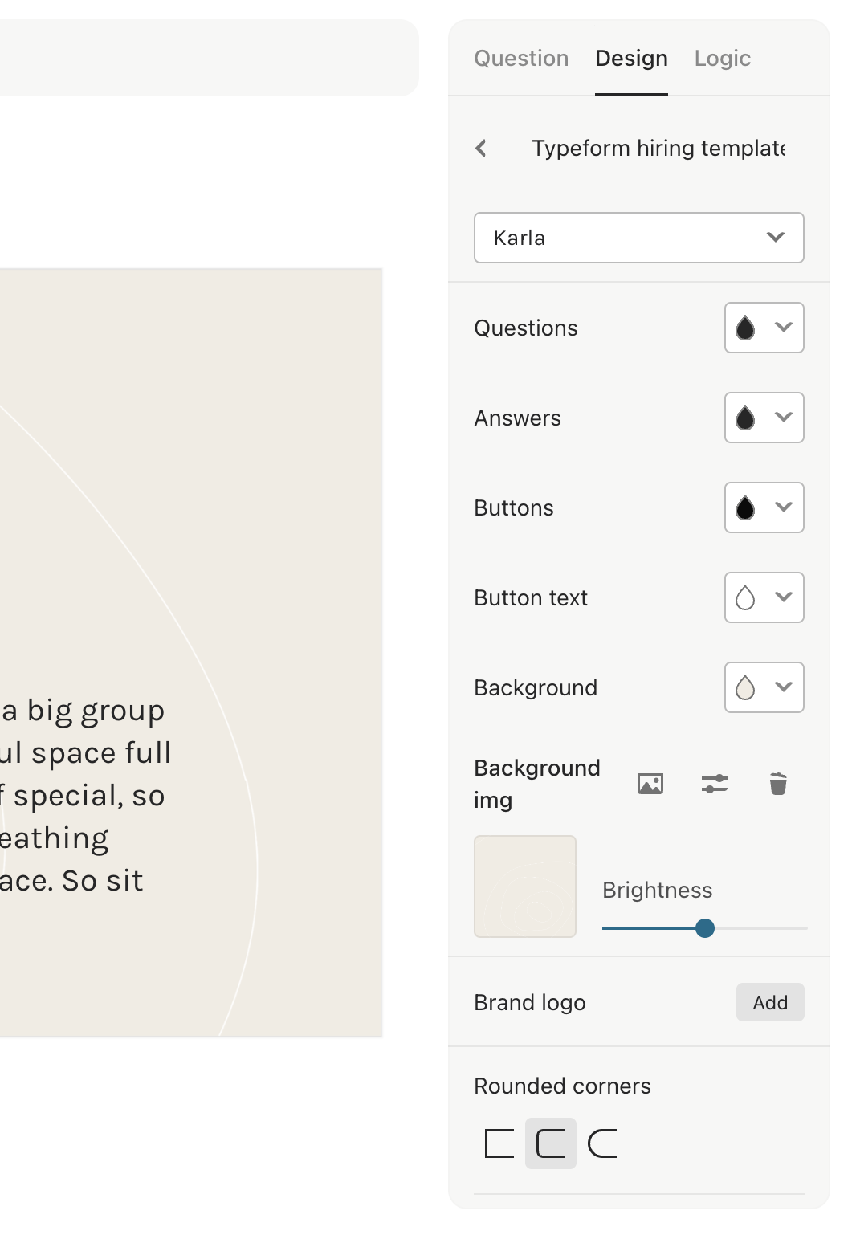This screenshot has height=1235, width=856.
Task: Click the Background img label
Action: point(537,784)
